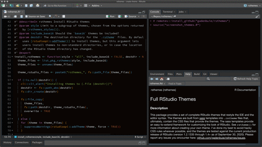Open the github.com/gadenbuie/rsthemes/issues link
The width and height of the screenshot is (262, 147).
pyautogui.click(x=221, y=138)
